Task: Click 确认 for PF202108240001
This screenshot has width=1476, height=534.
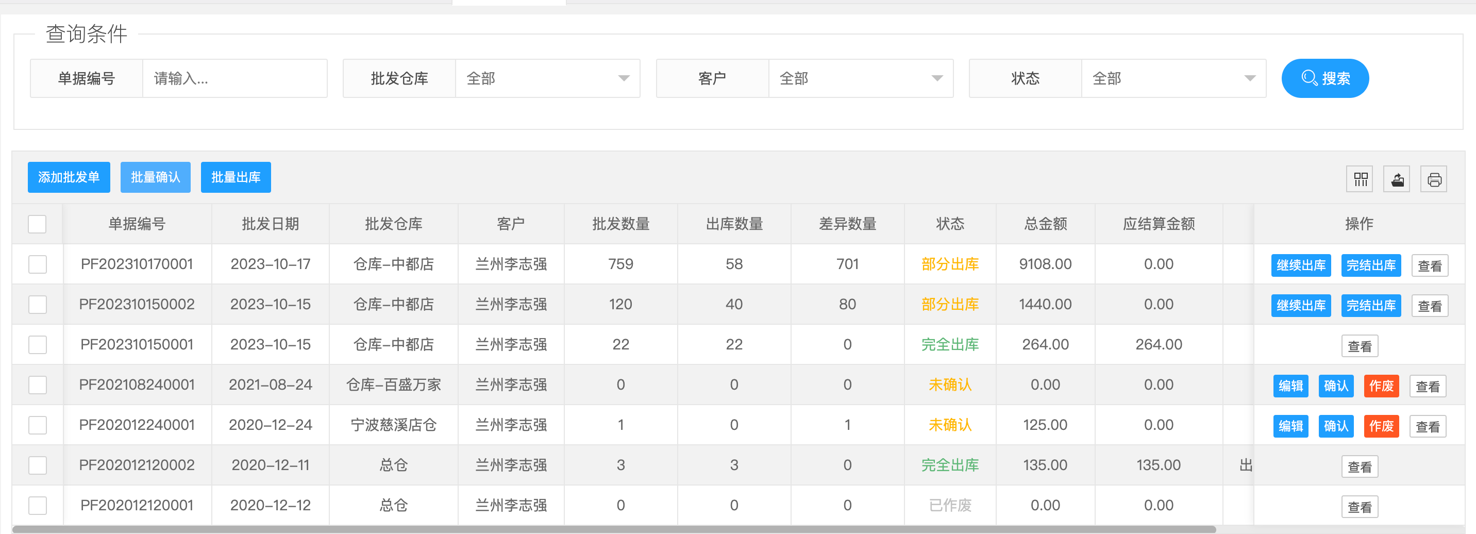Action: [1336, 386]
